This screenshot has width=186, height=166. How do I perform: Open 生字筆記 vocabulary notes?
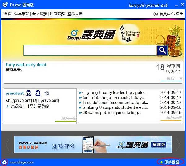point(22,14)
